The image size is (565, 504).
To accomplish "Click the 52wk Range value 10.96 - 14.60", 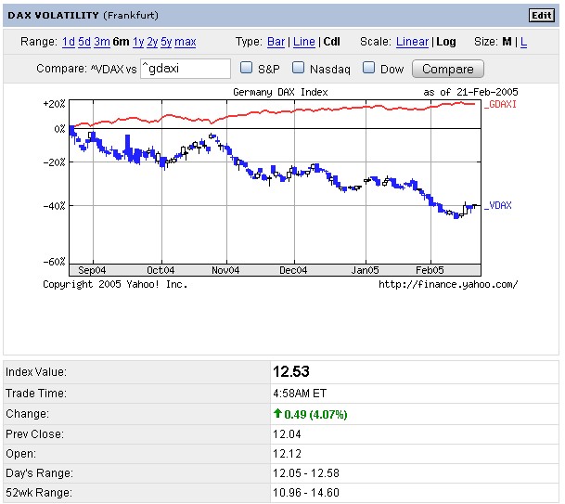I will click(306, 493).
